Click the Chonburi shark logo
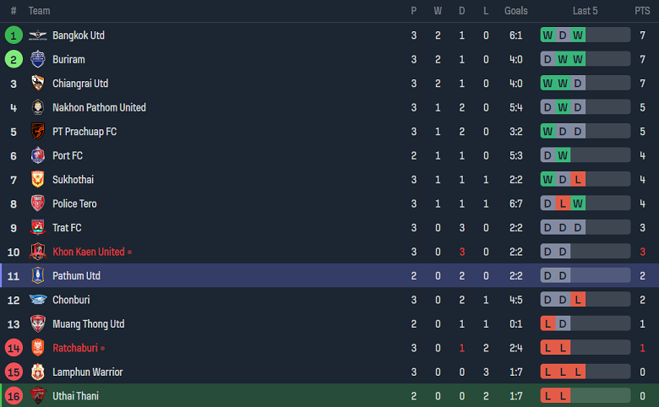 (37, 300)
